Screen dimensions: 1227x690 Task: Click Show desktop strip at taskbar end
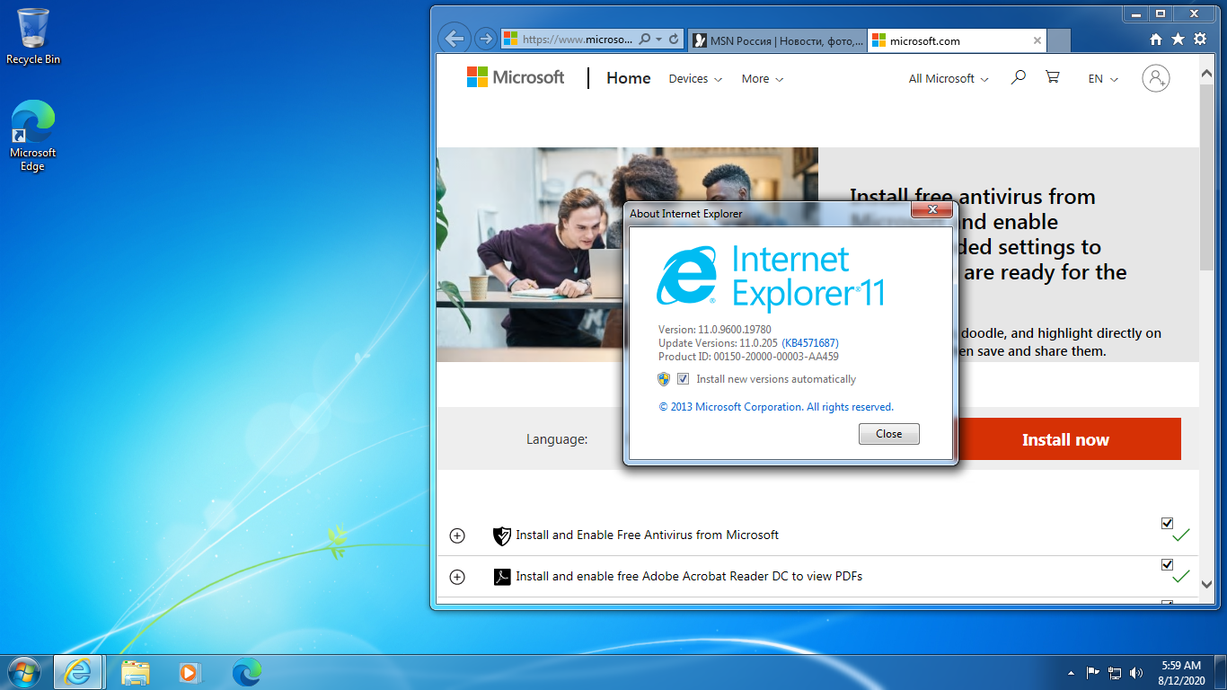[1220, 672]
